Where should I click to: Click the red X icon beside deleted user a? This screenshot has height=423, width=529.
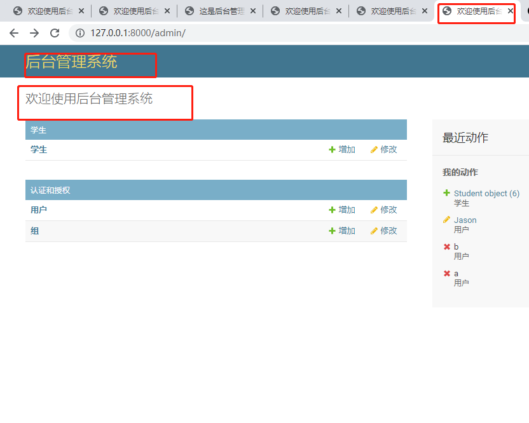(447, 273)
